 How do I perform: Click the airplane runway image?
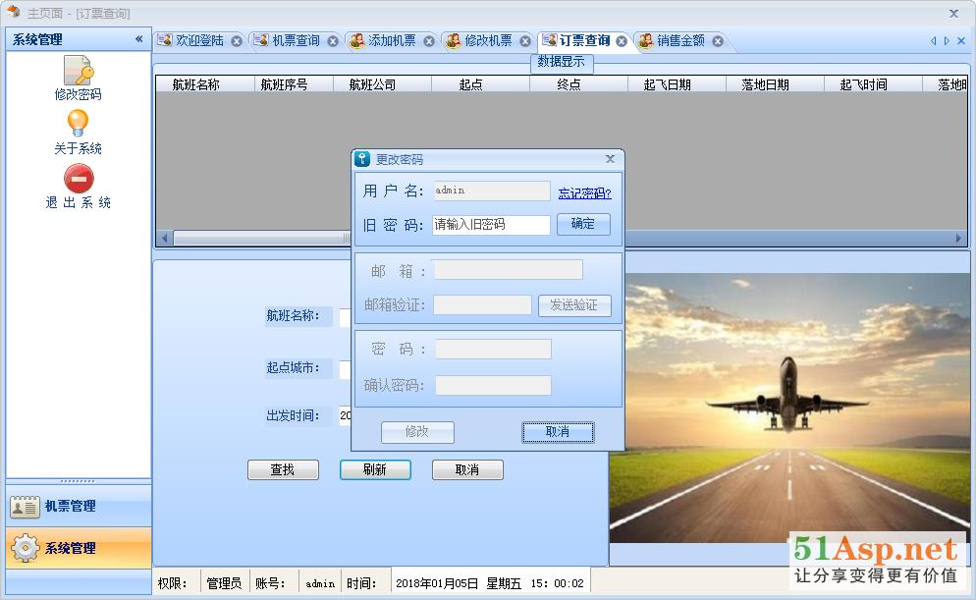(789, 408)
